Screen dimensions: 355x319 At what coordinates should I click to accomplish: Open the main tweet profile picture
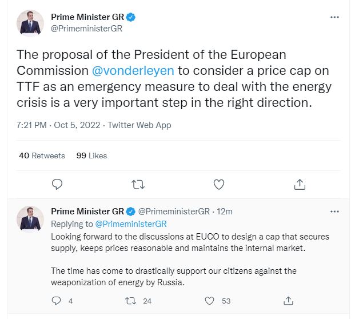[x=30, y=22]
